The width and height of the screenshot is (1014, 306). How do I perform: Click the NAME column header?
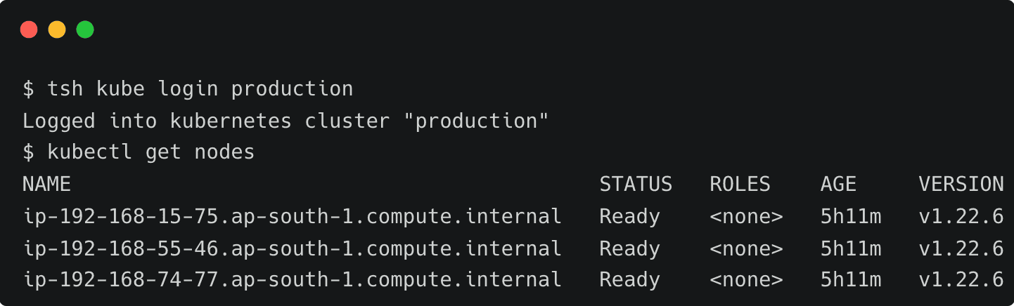pos(46,184)
